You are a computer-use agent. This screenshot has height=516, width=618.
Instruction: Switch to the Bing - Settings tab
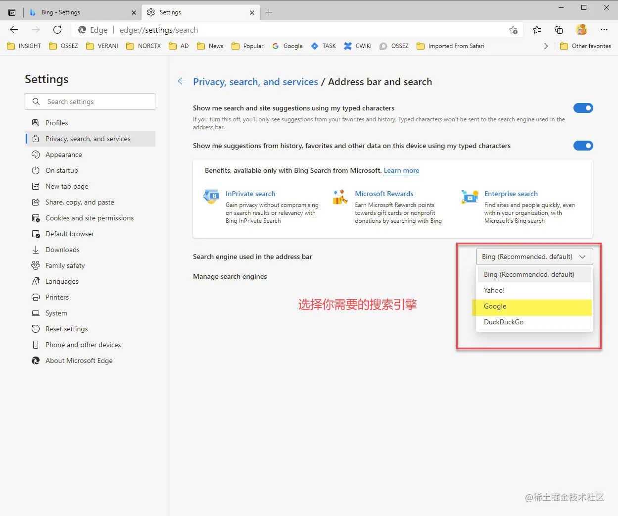coord(82,12)
